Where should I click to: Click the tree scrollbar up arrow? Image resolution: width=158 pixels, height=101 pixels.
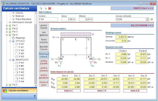35,13
